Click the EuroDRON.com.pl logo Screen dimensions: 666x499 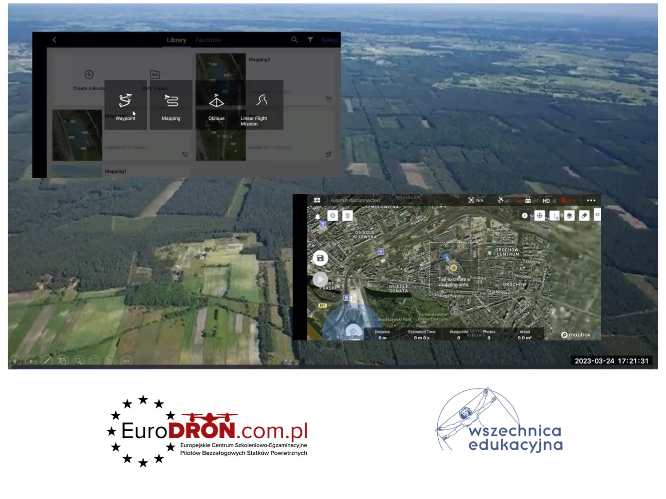pos(207,431)
